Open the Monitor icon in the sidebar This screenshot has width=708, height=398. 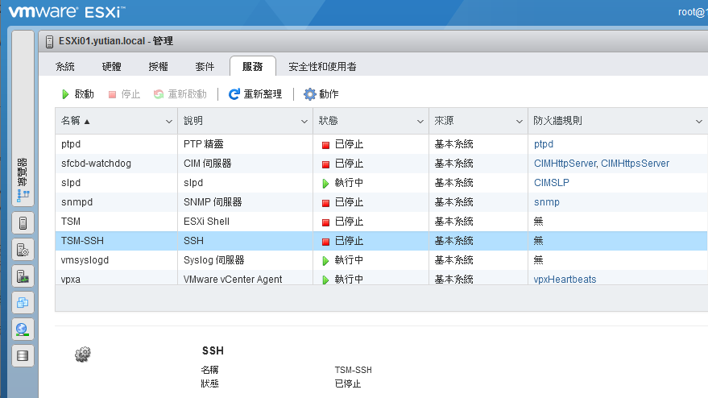point(23,276)
